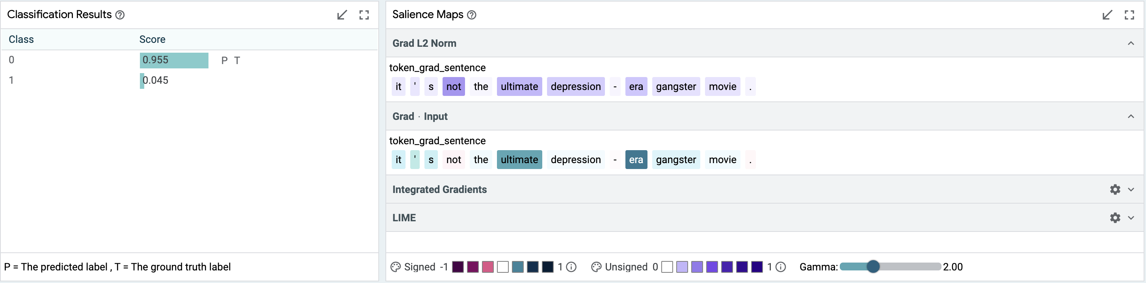1146x283 pixels.
Task: Expand the Salience Maps panel to fullscreen
Action: [x=1129, y=15]
